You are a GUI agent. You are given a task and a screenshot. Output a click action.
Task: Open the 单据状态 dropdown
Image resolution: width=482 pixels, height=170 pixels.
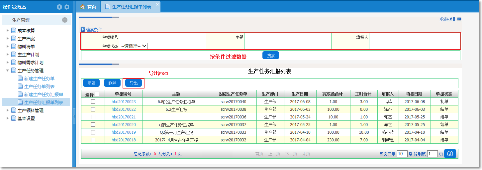click(x=134, y=46)
